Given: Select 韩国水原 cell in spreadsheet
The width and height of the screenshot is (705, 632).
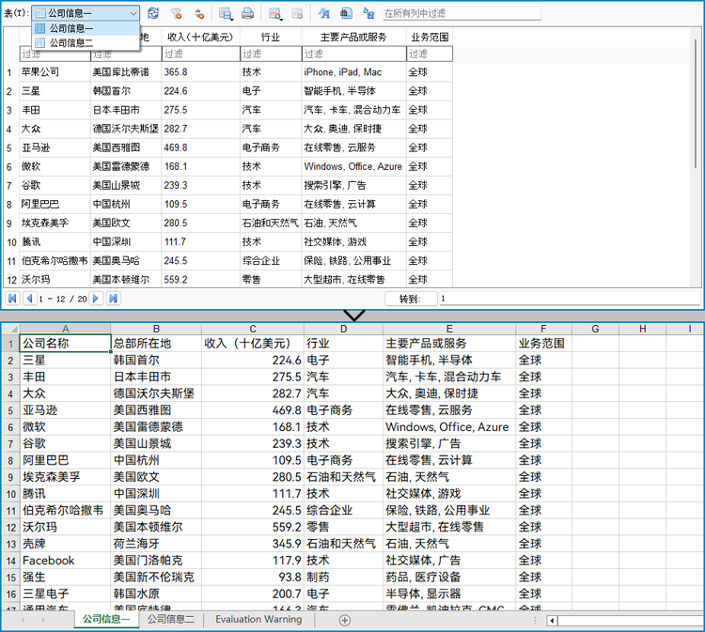Looking at the screenshot, I should [156, 593].
